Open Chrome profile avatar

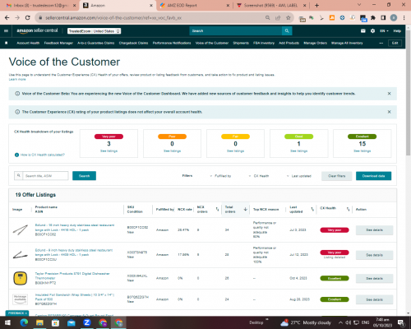click(394, 18)
